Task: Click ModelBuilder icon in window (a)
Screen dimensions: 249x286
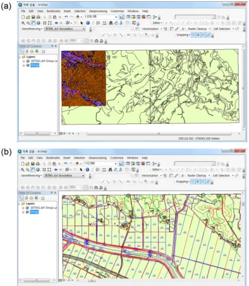Action: [x=155, y=17]
